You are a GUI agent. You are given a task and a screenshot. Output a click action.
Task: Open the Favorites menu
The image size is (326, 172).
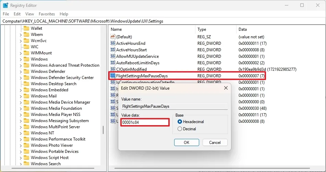pyautogui.click(x=47, y=14)
